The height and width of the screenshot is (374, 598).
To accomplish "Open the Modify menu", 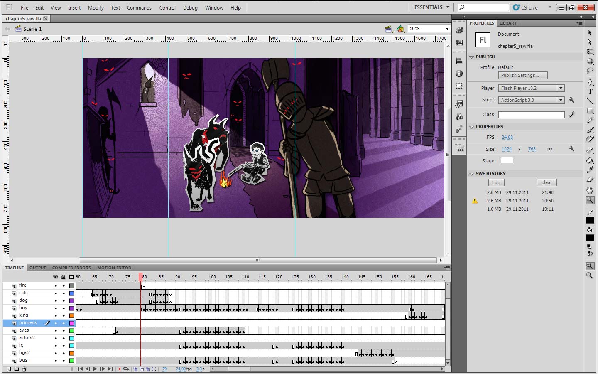I will click(96, 7).
